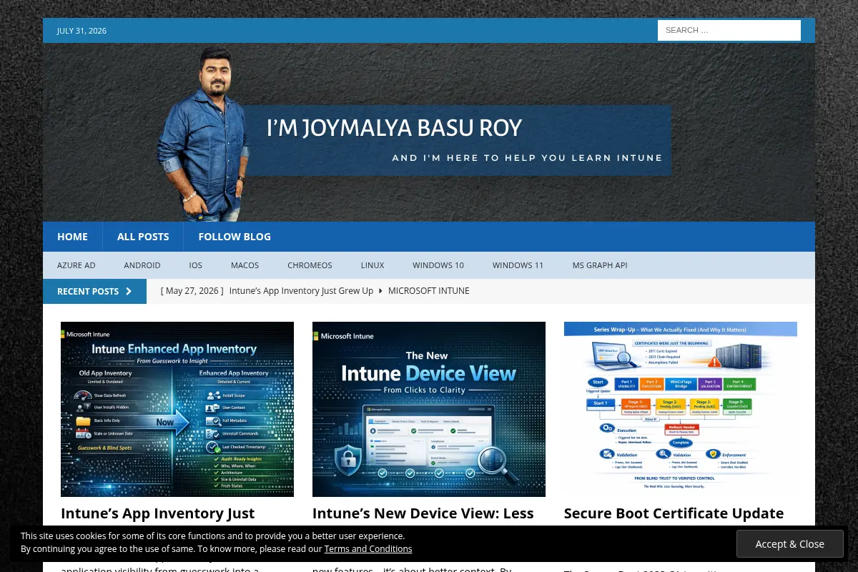Click the Accept & Close cookie button

click(x=790, y=544)
